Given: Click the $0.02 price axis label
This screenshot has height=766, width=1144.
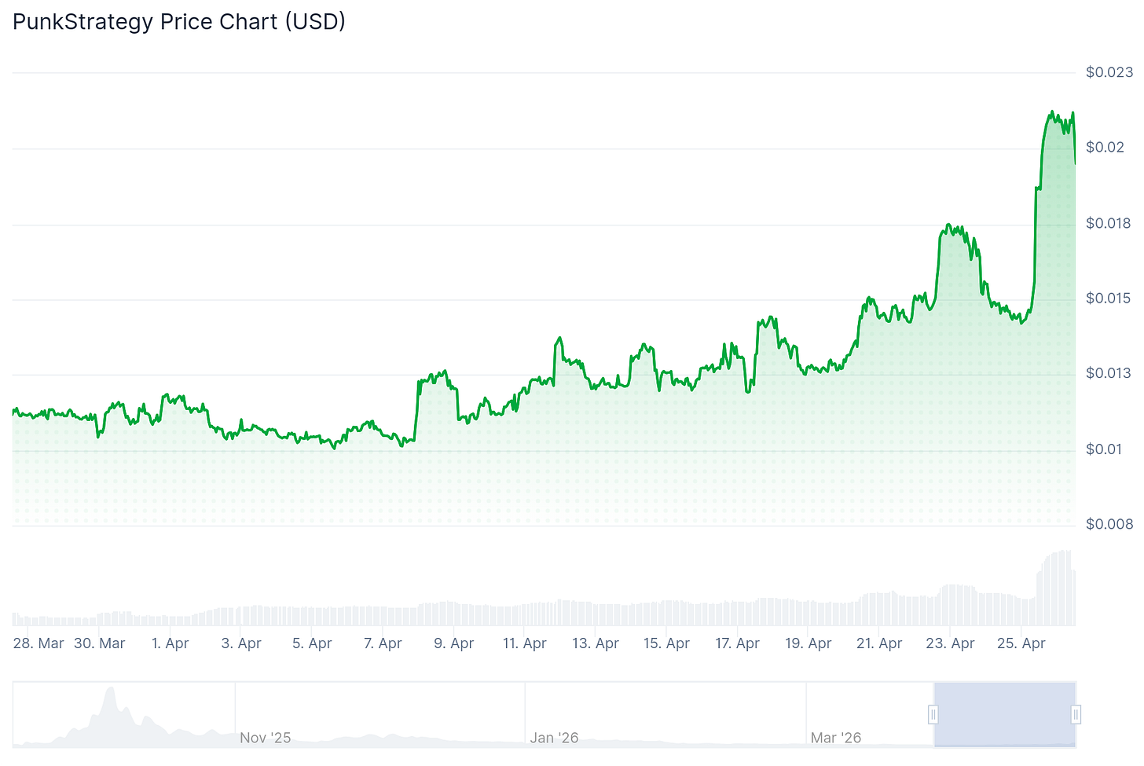Looking at the screenshot, I should click(x=1105, y=148).
